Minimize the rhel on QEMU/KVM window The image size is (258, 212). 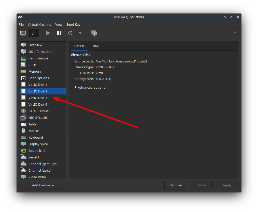226,17
